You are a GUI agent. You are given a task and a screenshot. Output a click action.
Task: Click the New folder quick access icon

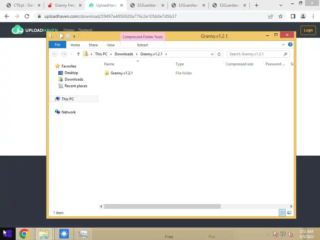pyautogui.click(x=68, y=36)
